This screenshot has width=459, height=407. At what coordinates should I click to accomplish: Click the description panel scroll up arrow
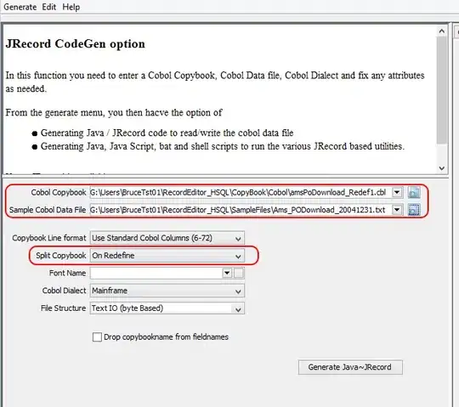tap(442, 31)
